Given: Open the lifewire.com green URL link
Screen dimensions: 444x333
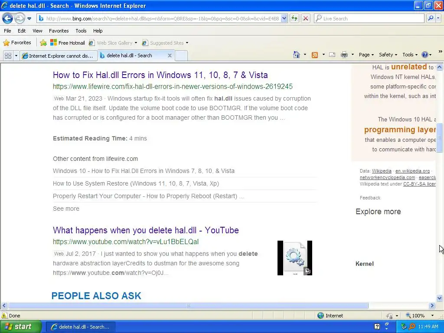Looking at the screenshot, I should pos(173,86).
